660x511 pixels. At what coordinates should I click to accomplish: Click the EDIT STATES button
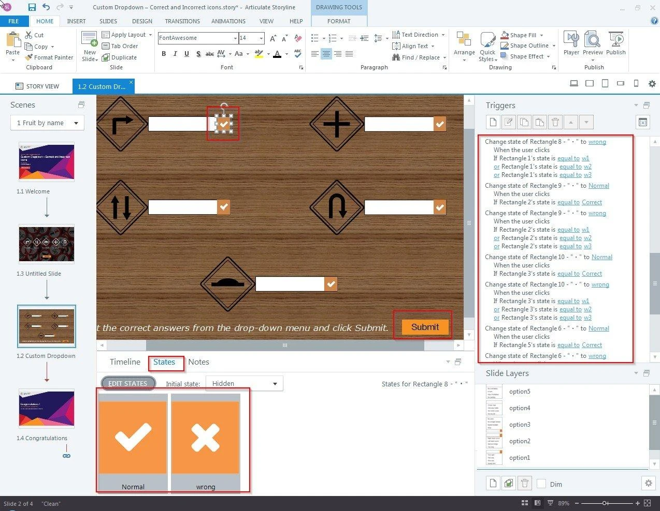coord(128,383)
